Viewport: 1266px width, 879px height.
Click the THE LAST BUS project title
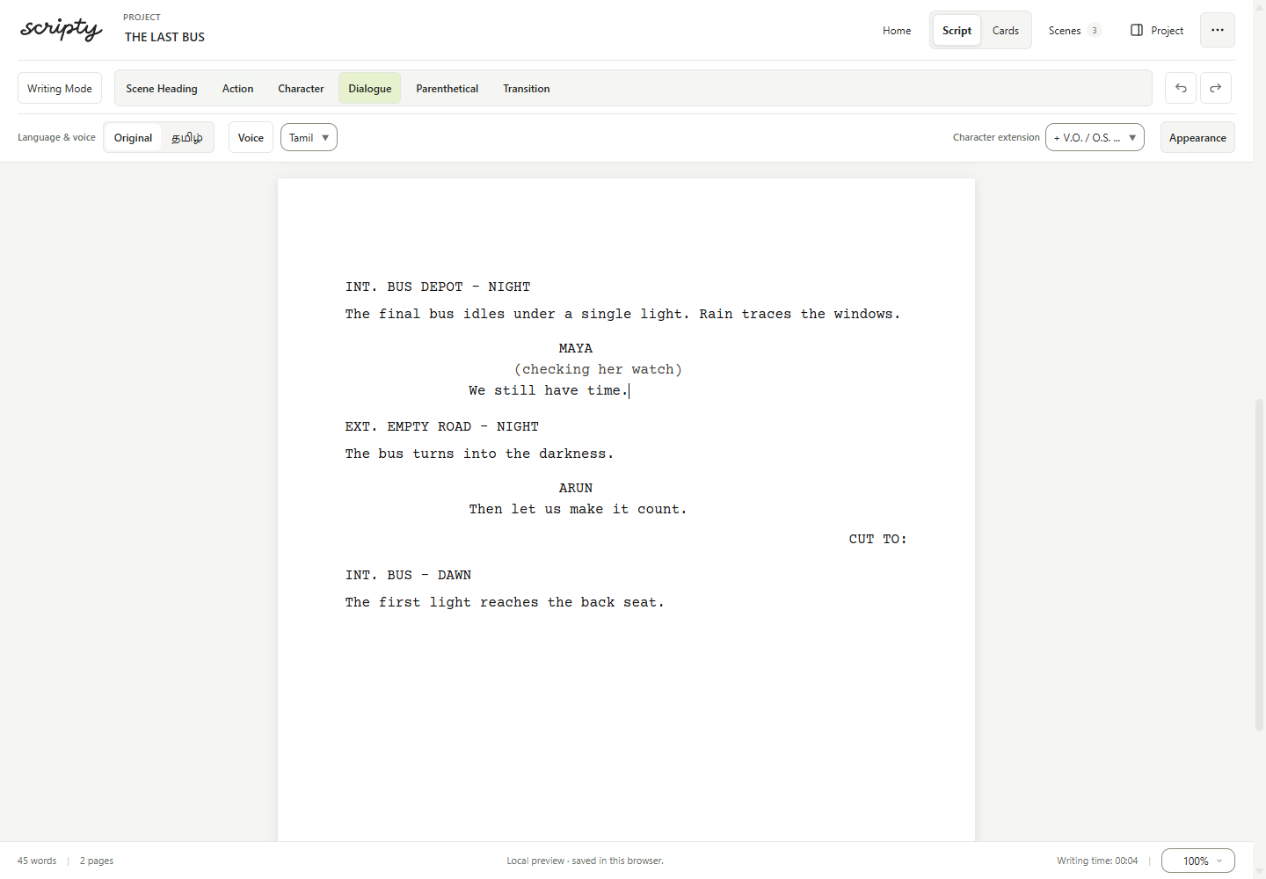click(164, 37)
